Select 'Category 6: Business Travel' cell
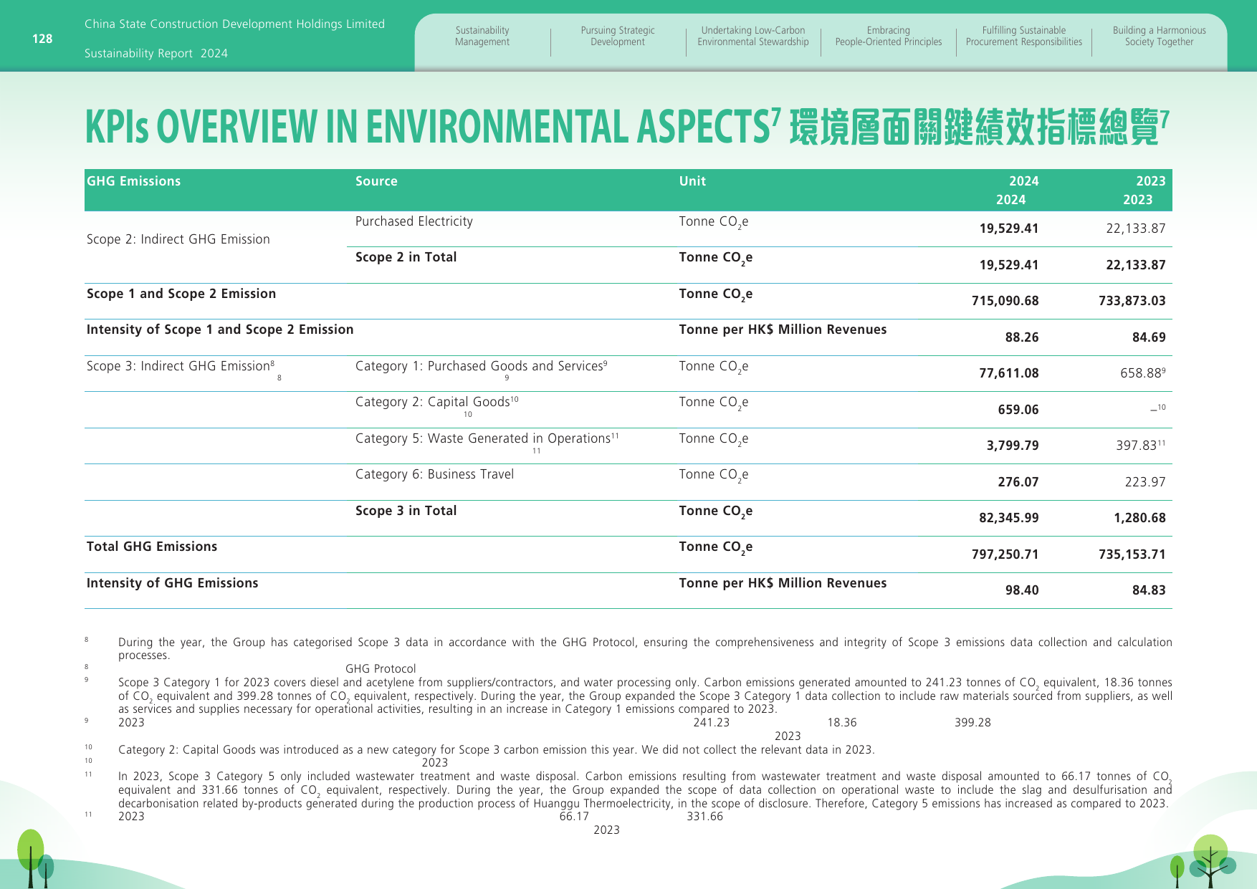 (434, 474)
